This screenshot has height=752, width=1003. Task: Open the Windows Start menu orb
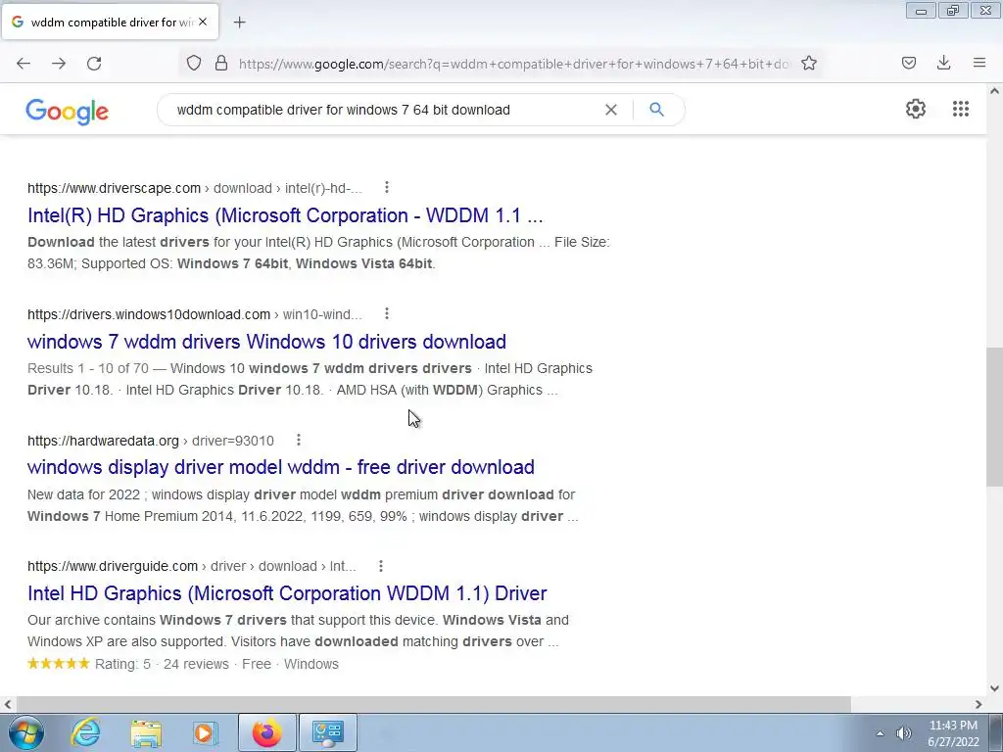[x=26, y=732]
